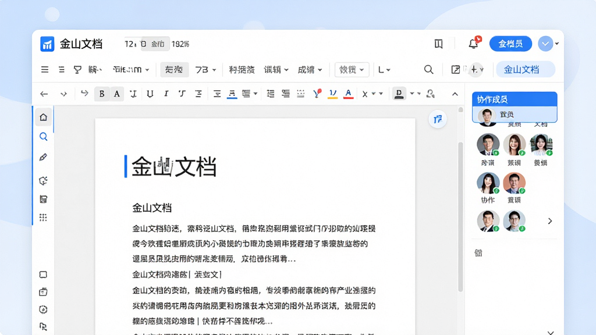596x335 pixels.
Task: Open the search icon in left sidebar
Action: click(x=43, y=137)
